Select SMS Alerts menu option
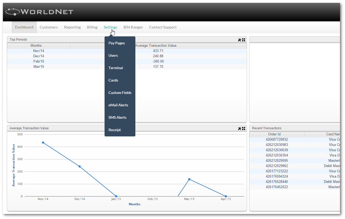 click(117, 117)
